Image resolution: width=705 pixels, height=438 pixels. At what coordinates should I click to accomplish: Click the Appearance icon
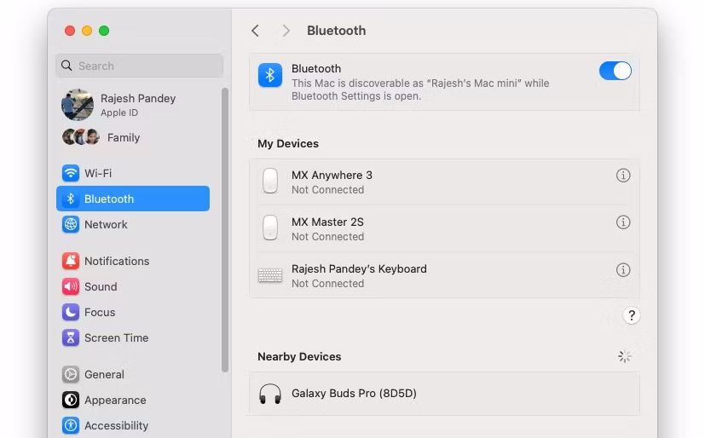pos(71,400)
